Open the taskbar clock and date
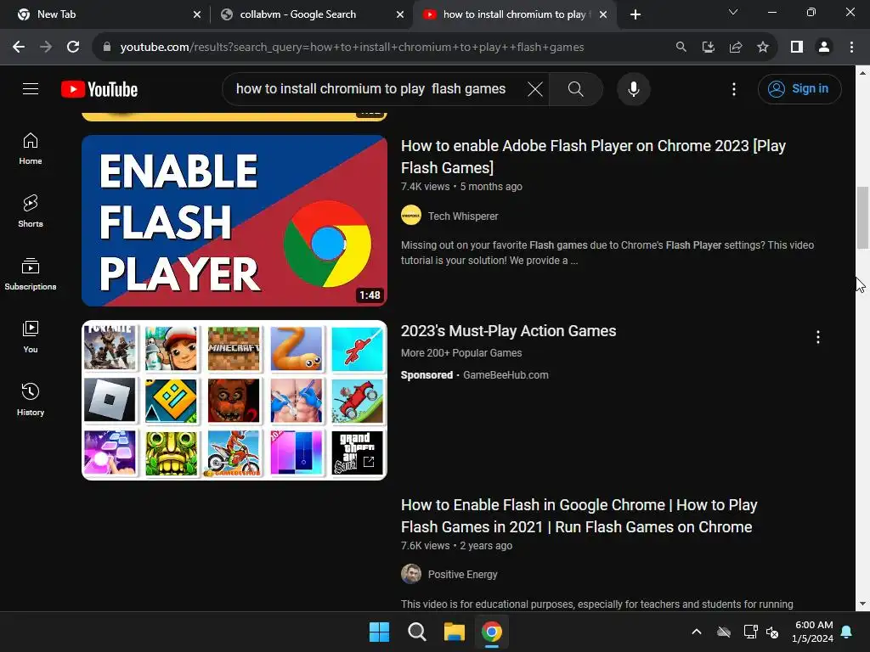 pyautogui.click(x=813, y=632)
